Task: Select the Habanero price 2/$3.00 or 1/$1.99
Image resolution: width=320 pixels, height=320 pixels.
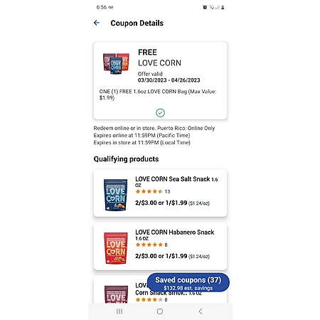Action: 161,256
